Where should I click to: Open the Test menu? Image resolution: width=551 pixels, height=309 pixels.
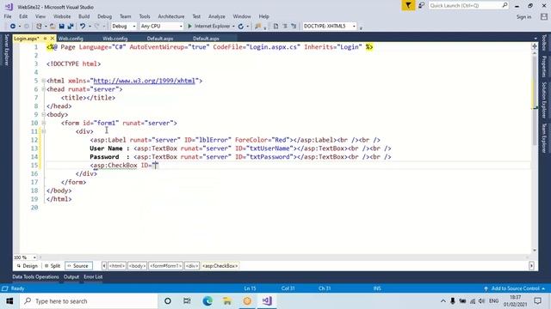tap(196, 16)
